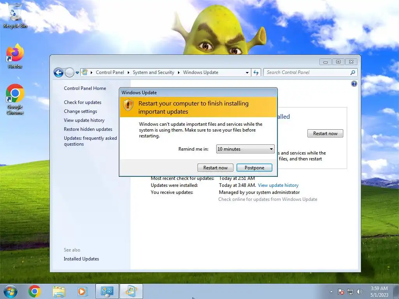
Task: Open Windows Explorer from the taskbar
Action: tap(59, 291)
